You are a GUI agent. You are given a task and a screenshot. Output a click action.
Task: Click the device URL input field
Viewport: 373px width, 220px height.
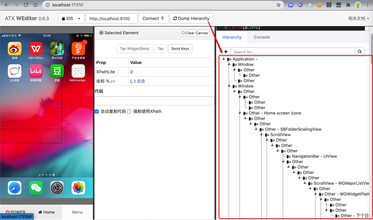pos(112,18)
